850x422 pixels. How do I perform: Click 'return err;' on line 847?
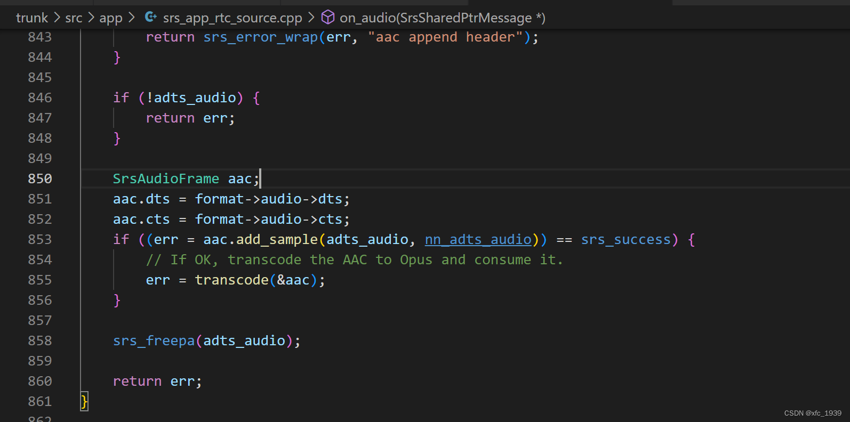click(190, 118)
